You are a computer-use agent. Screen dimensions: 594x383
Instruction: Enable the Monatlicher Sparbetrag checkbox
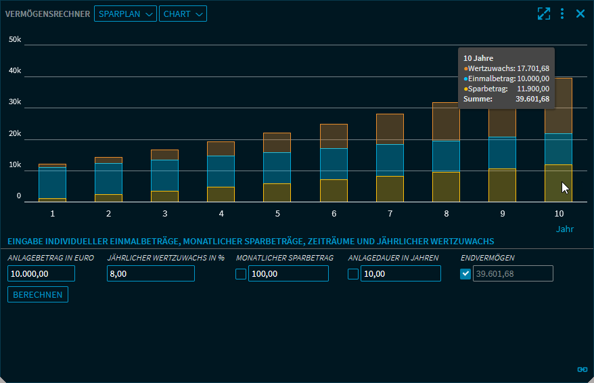point(241,274)
